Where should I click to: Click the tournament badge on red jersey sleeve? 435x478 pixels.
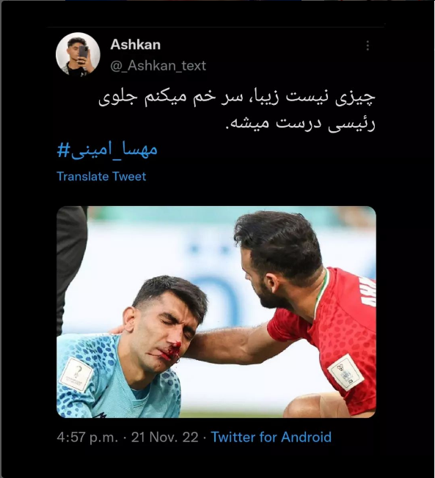coord(346,372)
